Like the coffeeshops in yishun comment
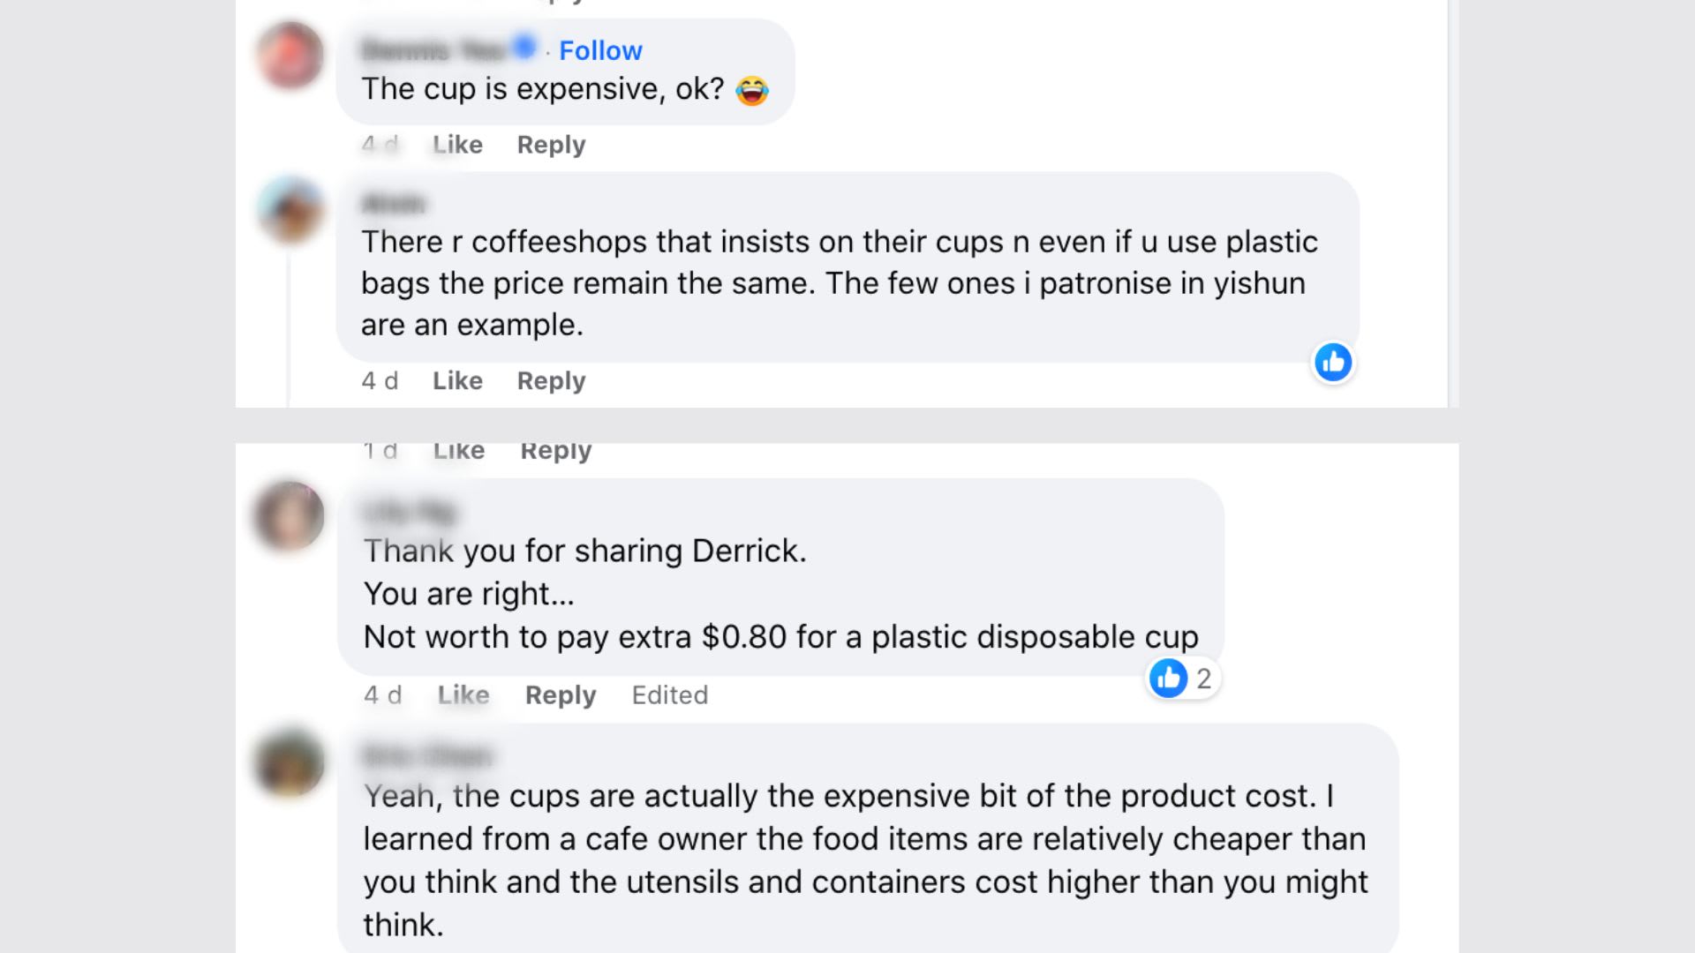Viewport: 1695px width, 953px height. click(x=457, y=381)
